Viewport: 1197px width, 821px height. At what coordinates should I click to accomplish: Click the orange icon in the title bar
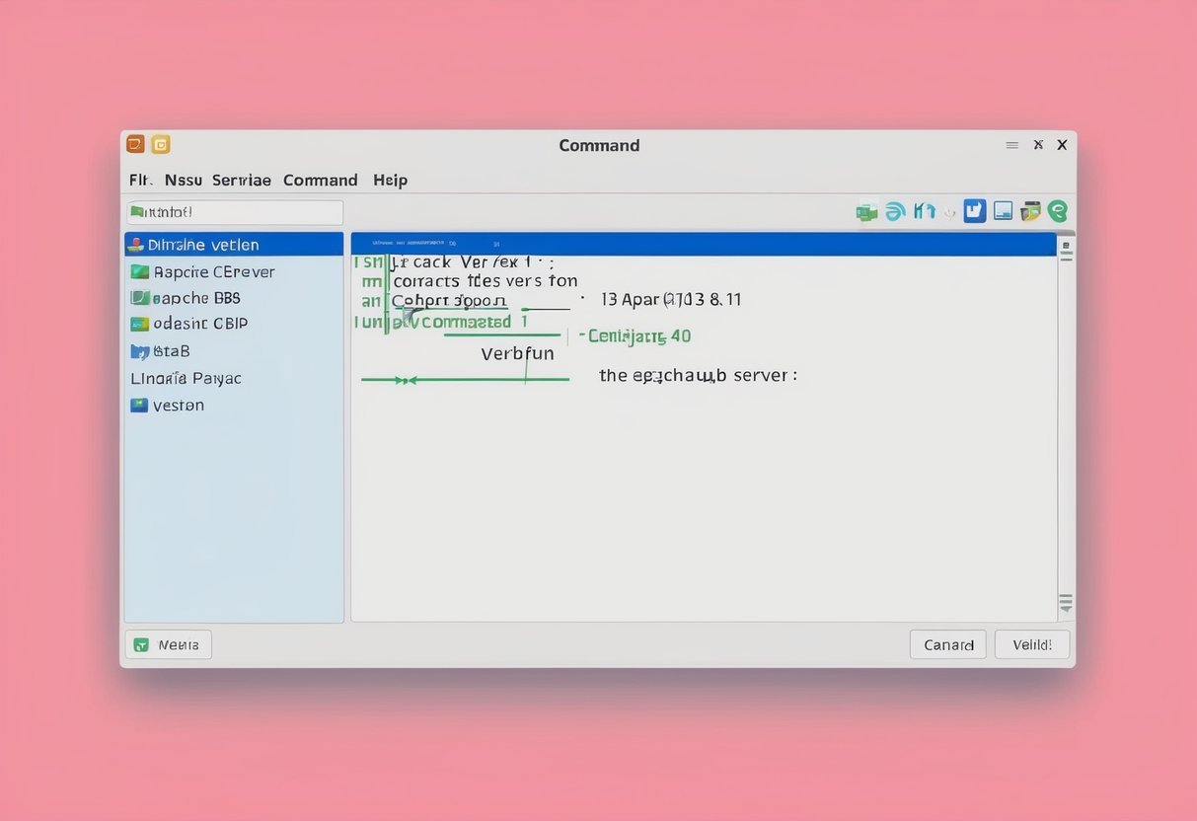click(x=135, y=143)
